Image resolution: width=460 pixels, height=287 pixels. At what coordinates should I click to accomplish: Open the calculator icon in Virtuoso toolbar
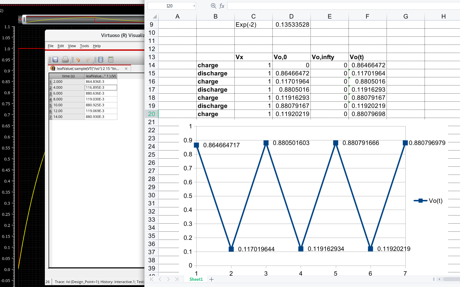coord(111,59)
